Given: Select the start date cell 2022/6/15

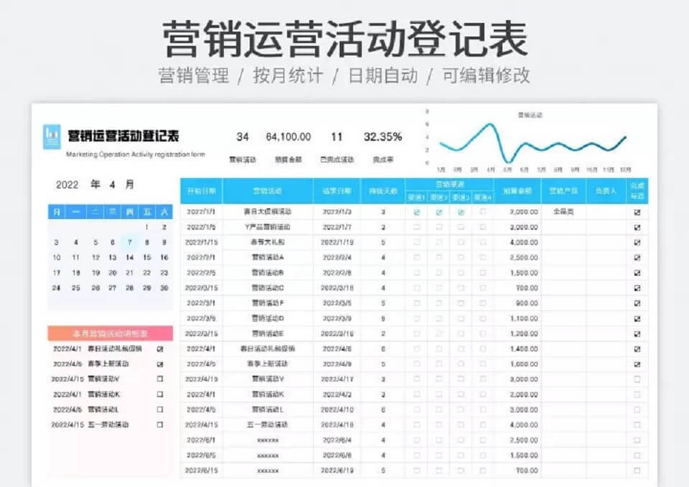Looking at the screenshot, I should point(201,470).
